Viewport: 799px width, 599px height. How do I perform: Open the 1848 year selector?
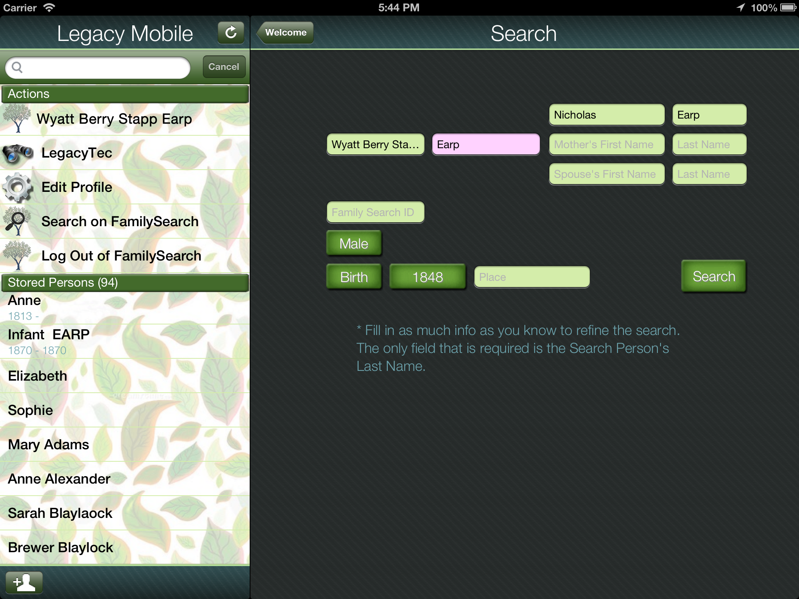coord(428,277)
